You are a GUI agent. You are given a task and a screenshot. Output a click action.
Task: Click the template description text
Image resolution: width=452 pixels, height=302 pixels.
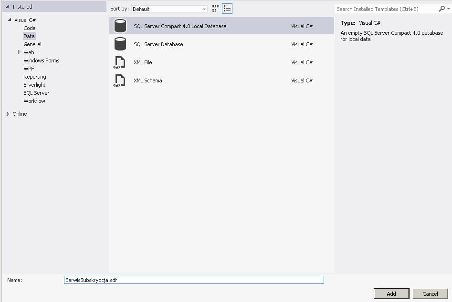[391, 36]
